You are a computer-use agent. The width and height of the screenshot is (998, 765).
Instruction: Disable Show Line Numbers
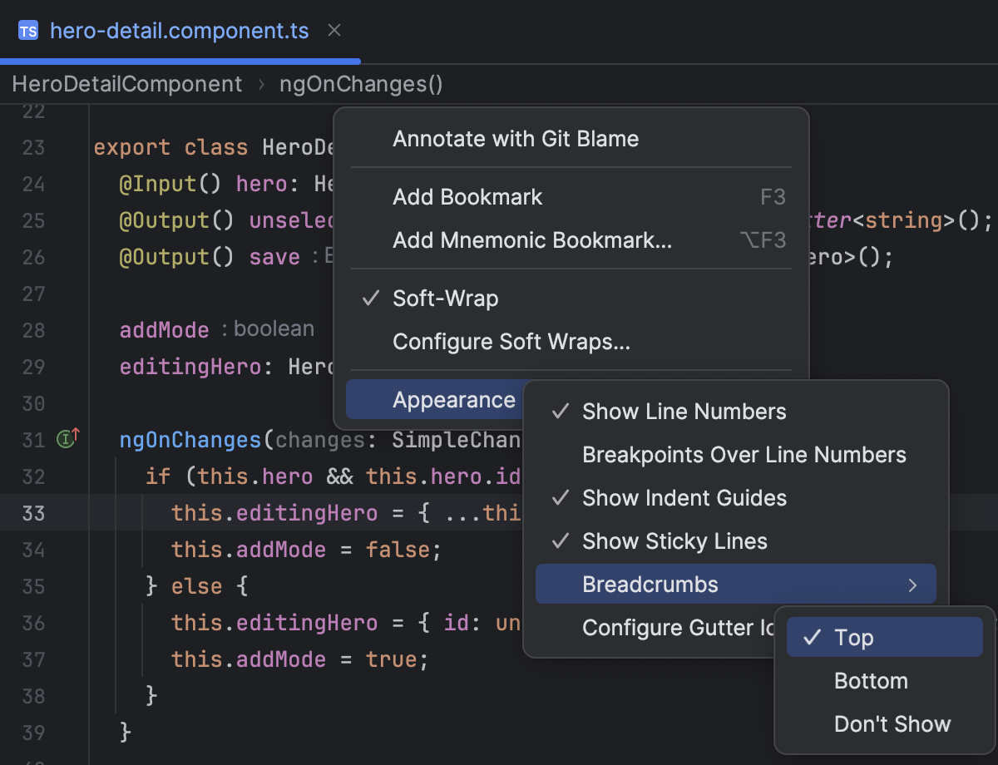684,411
